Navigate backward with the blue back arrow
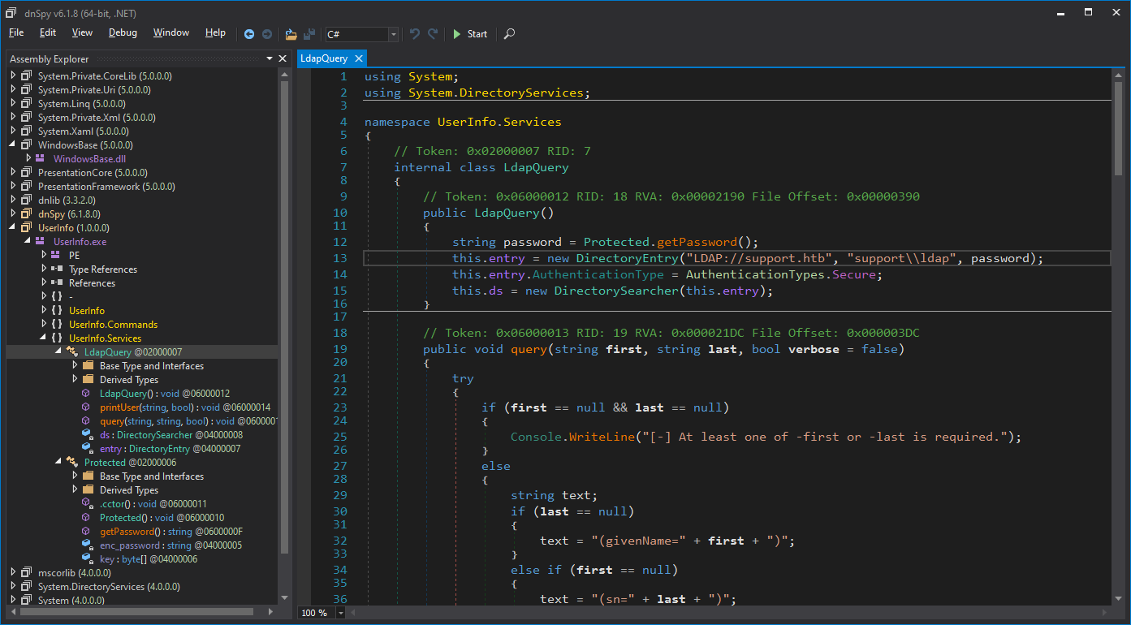 pos(249,34)
